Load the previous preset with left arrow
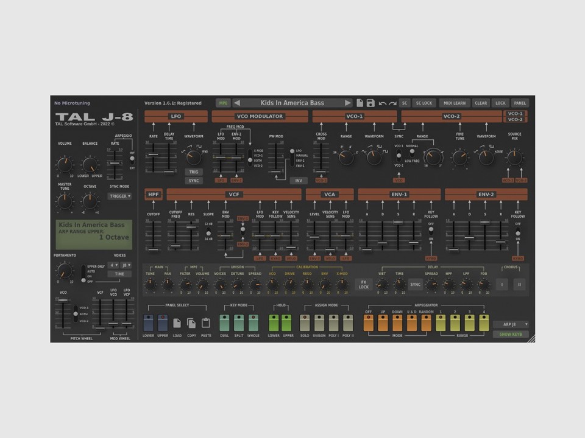 [237, 103]
